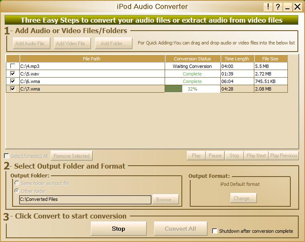Click the Waiting Conversion status cell
The width and height of the screenshot is (305, 242).
tap(193, 66)
